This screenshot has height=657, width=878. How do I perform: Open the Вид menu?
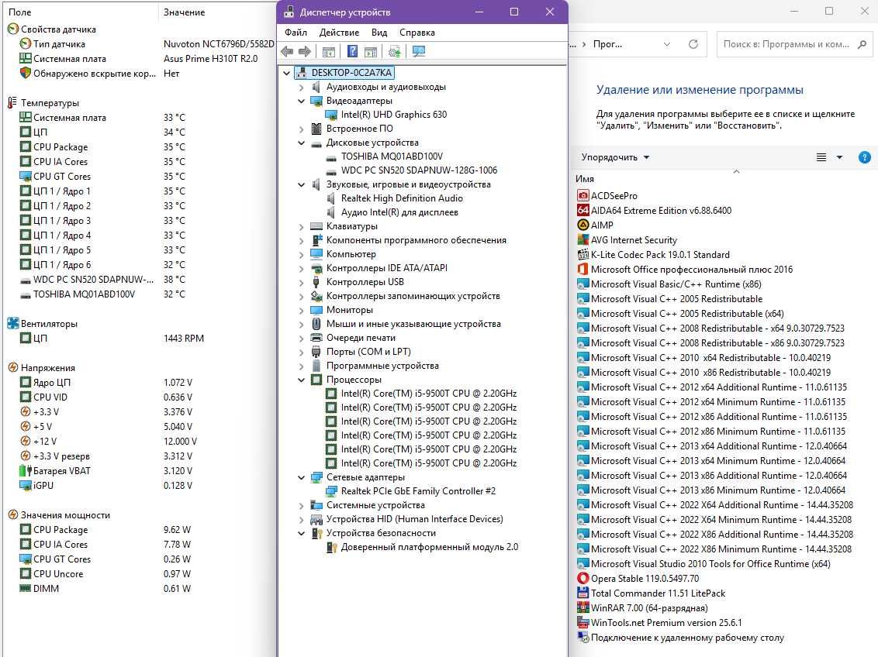tap(379, 33)
